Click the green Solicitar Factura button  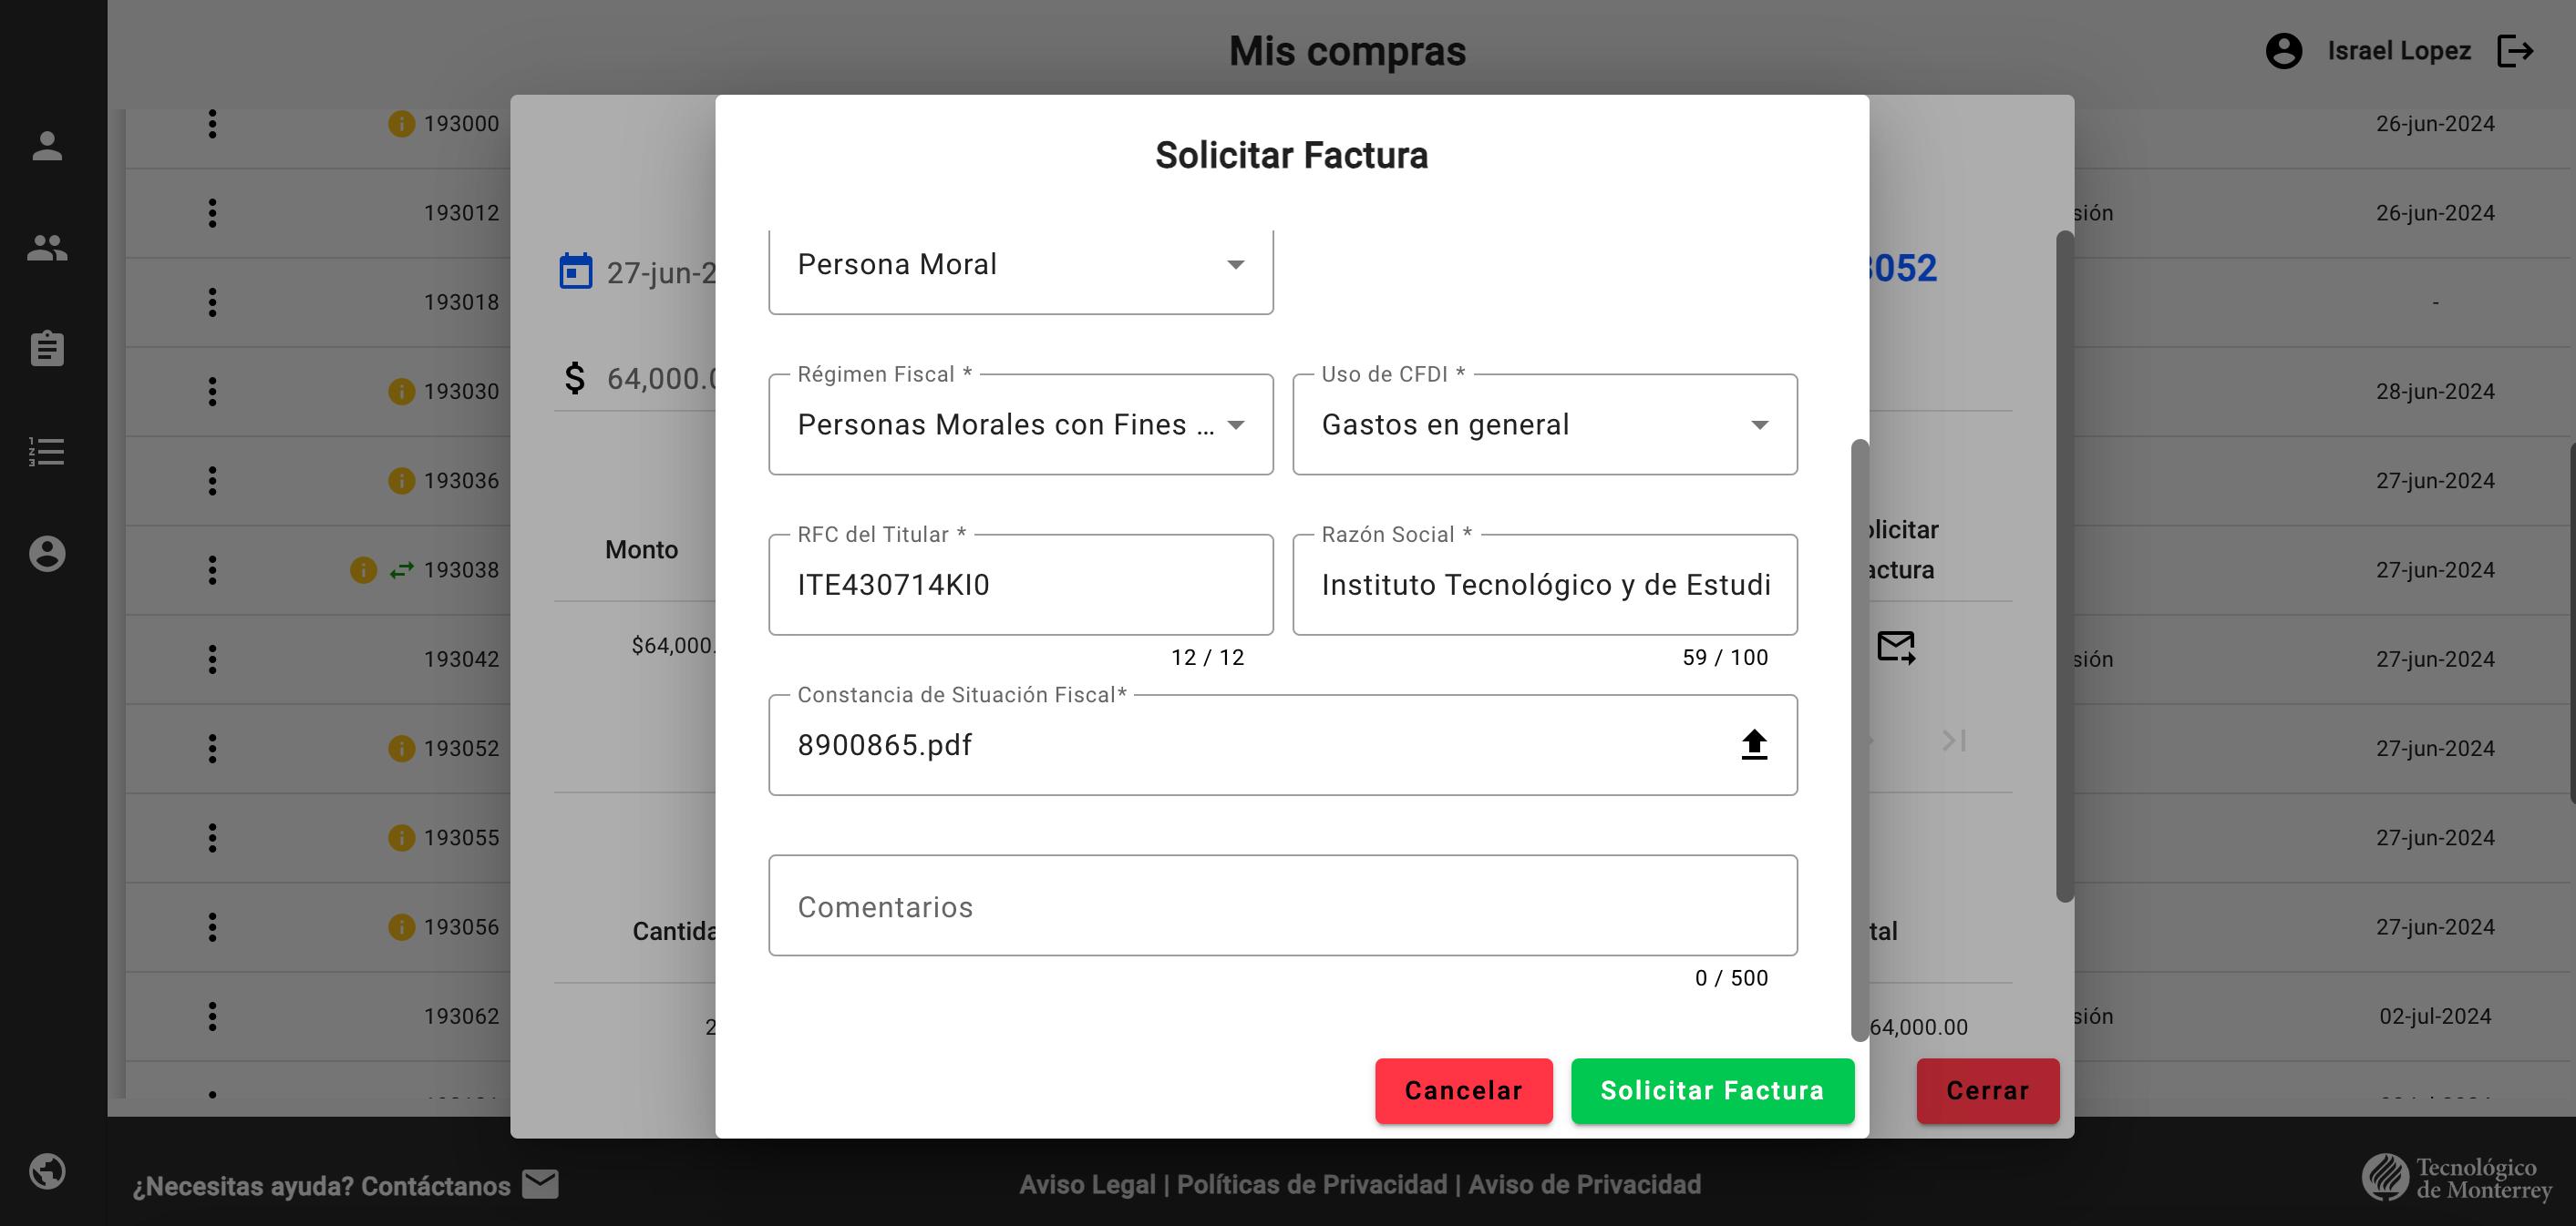[1712, 1090]
